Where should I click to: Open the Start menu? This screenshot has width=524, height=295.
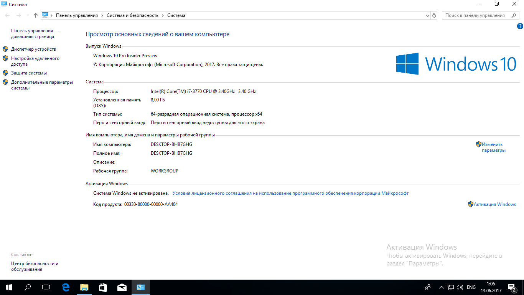(x=9, y=287)
